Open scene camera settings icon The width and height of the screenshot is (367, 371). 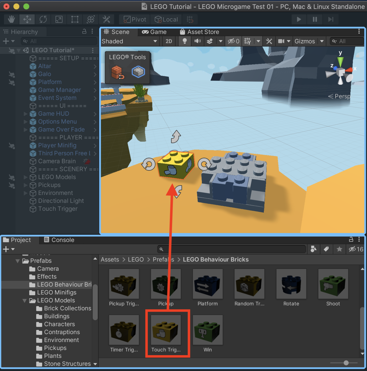(x=281, y=41)
